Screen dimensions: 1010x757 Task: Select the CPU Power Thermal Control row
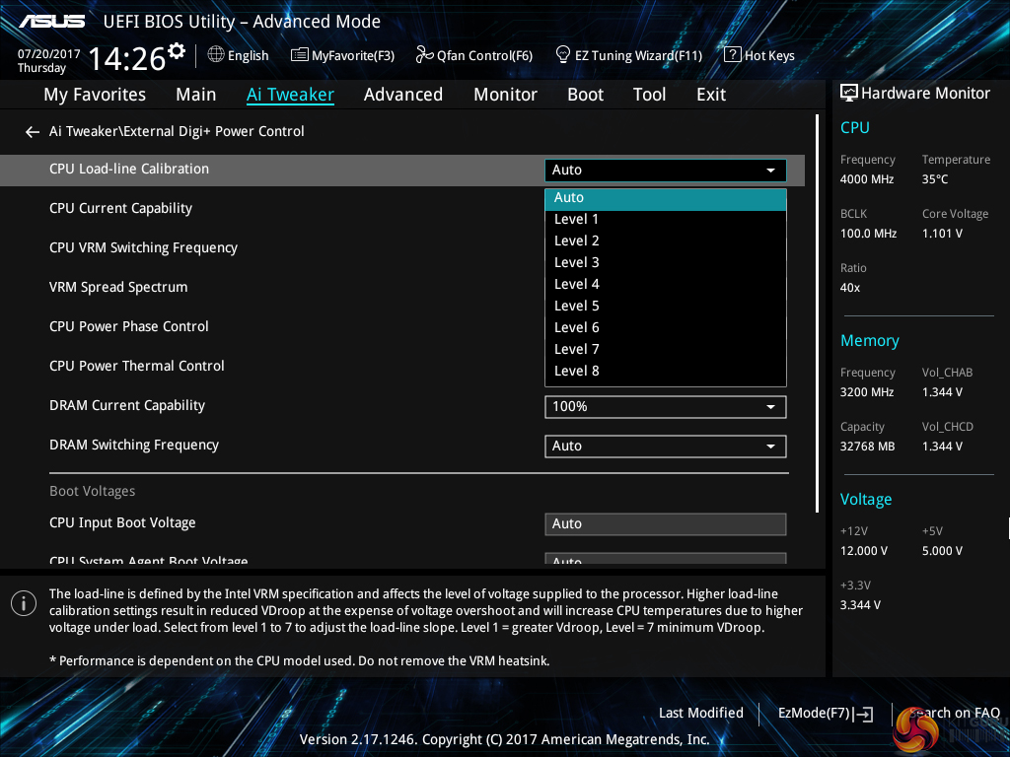click(136, 366)
